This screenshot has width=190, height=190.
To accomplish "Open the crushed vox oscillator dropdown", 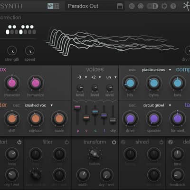I will click(39, 105).
